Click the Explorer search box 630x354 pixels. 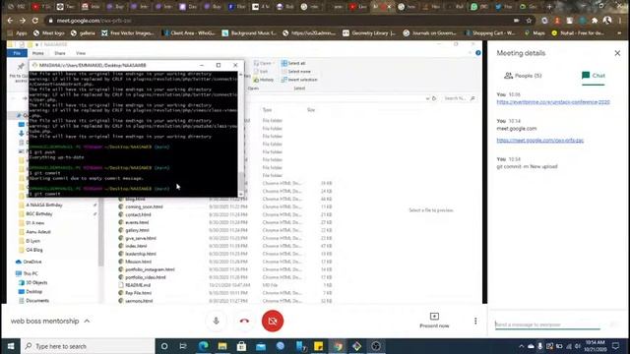coord(460,98)
